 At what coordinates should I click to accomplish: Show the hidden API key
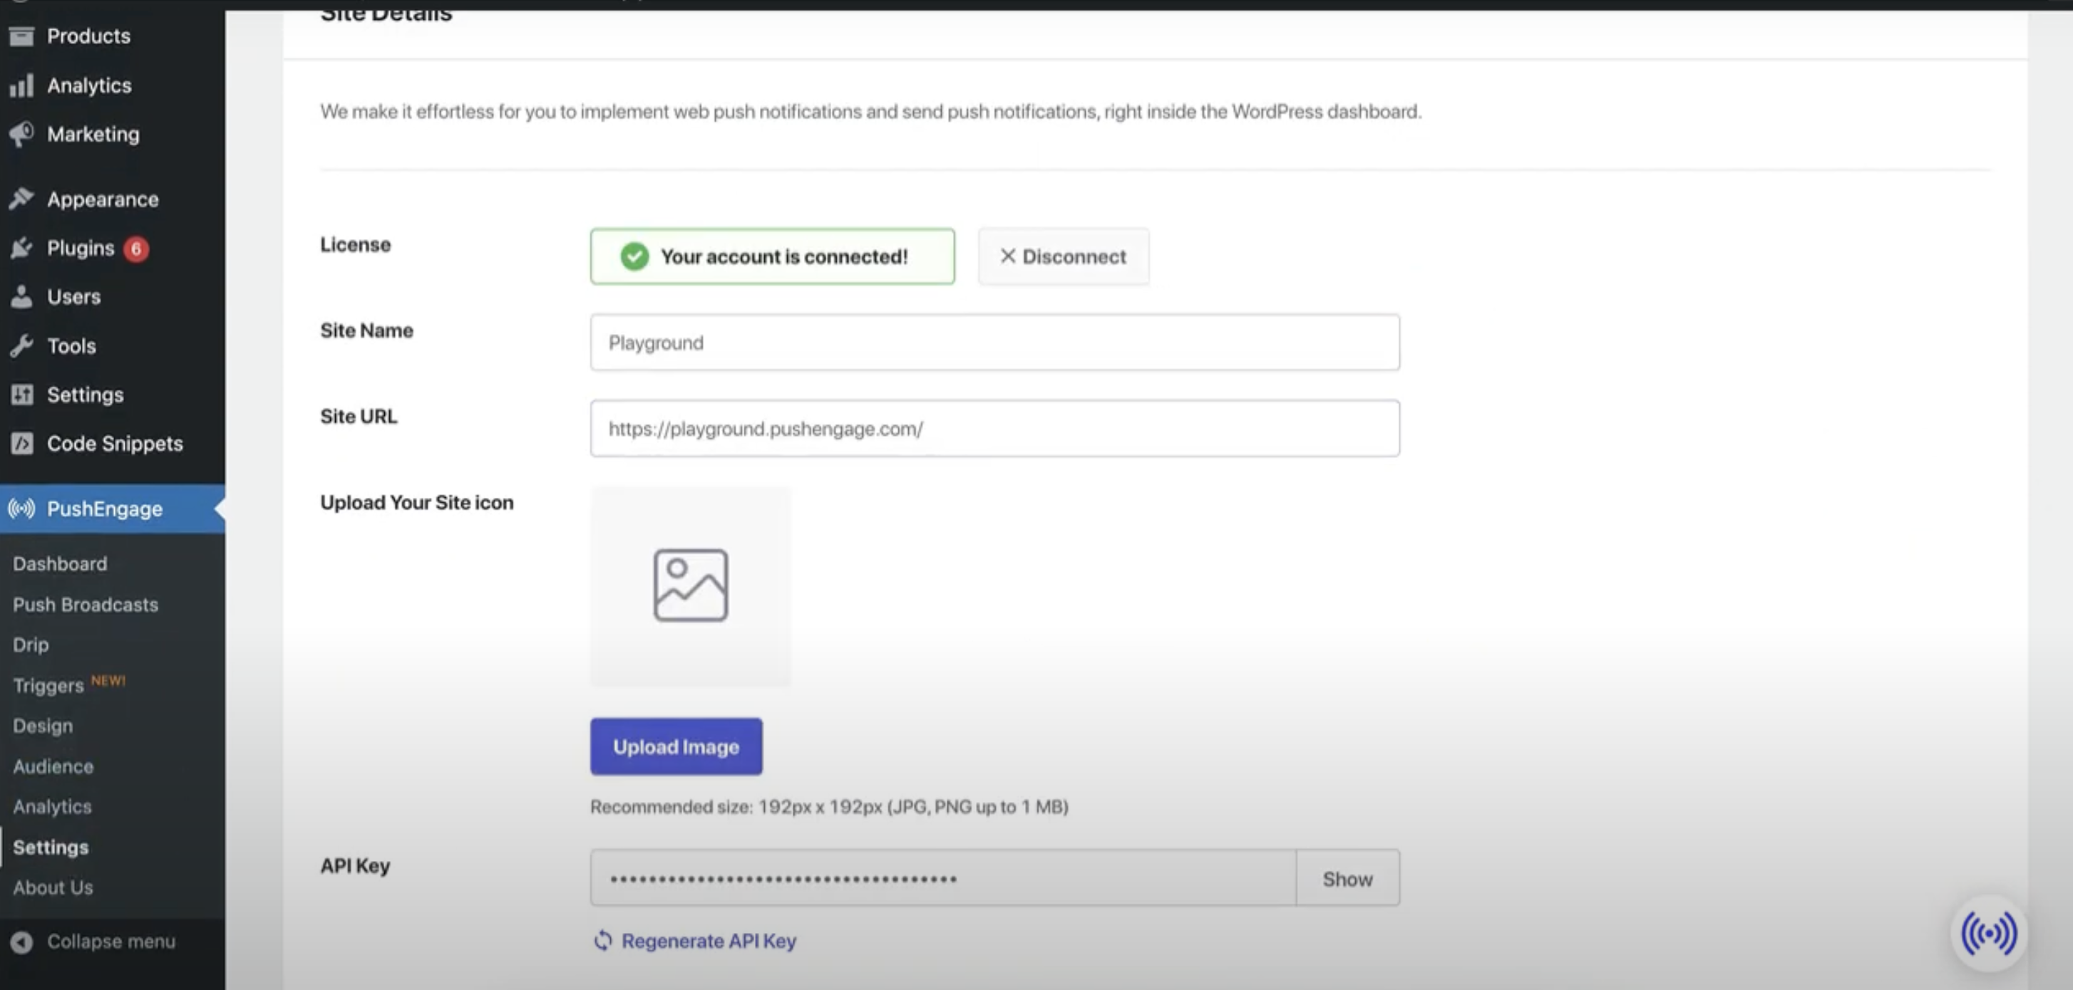[1347, 878]
